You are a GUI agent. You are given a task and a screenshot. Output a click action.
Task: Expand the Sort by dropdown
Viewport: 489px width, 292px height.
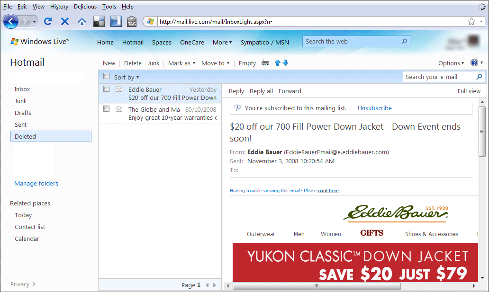pos(127,77)
